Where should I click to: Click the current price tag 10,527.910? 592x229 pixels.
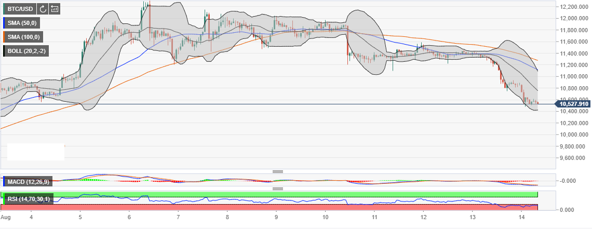(573, 104)
